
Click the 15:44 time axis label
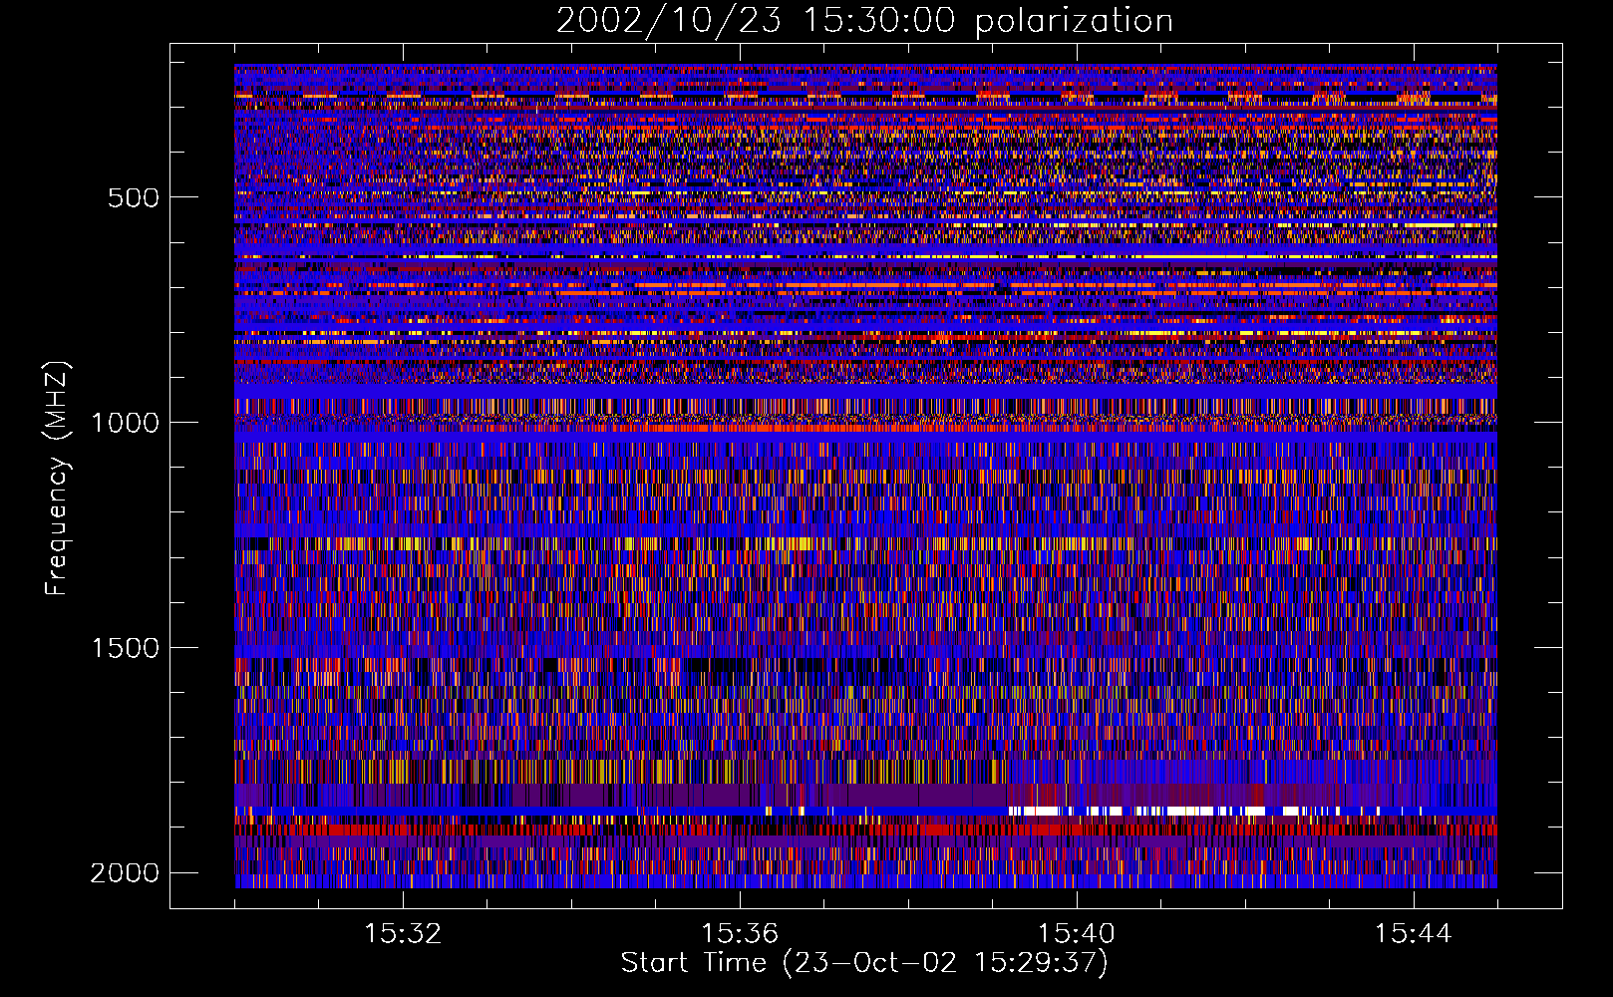click(x=1414, y=934)
